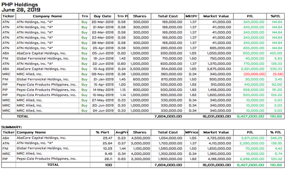Viewport: 286px width, 169px height.
Task: Click P/L value '956,000.00'
Action: click(x=253, y=90)
